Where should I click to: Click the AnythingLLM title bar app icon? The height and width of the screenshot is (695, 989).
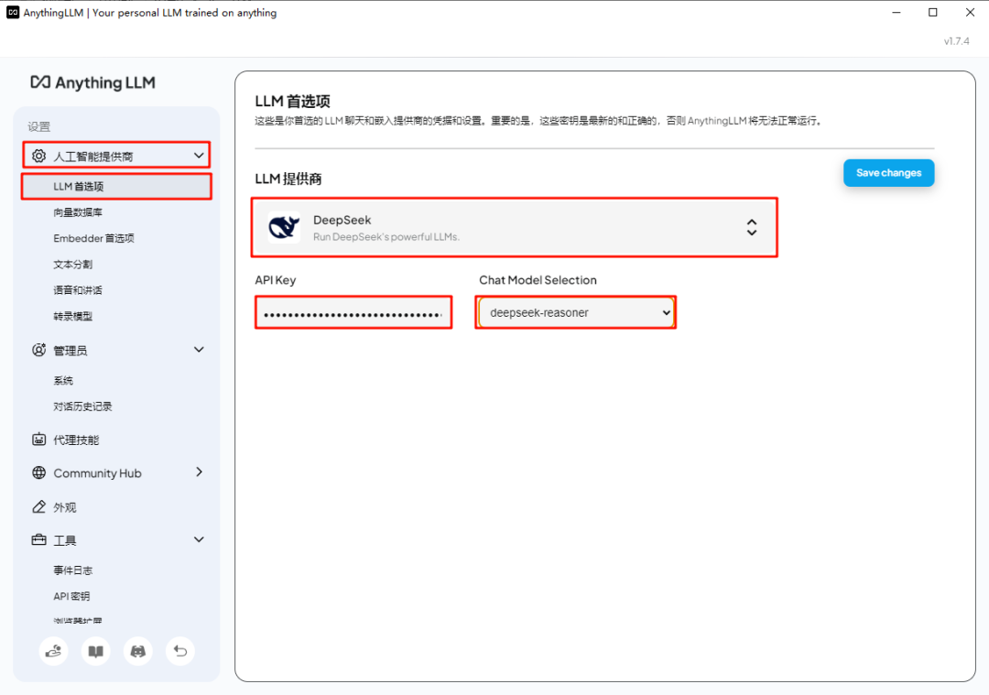point(13,13)
